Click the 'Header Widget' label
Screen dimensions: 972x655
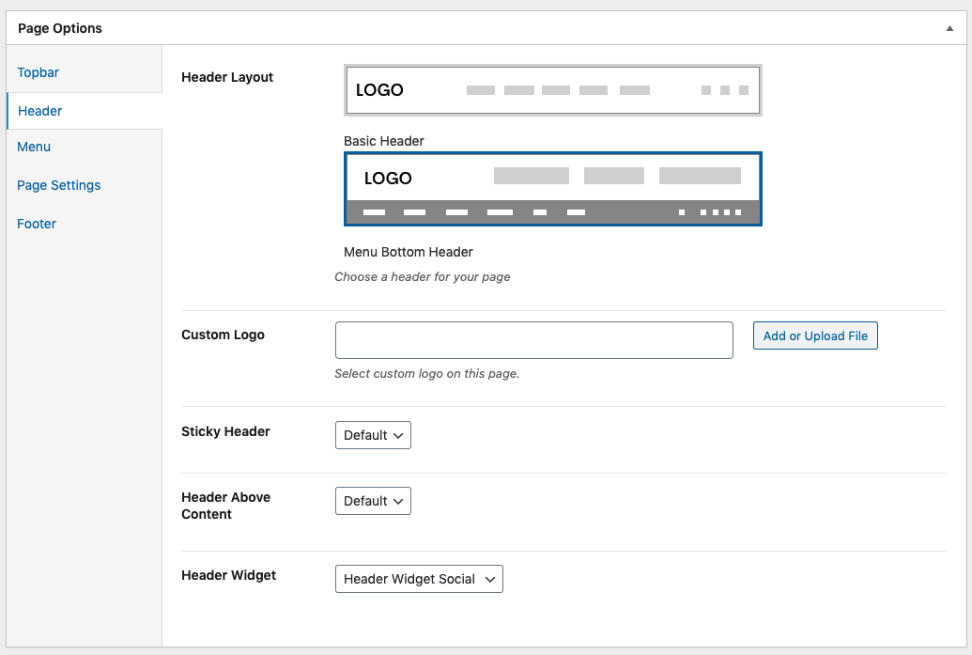point(229,575)
